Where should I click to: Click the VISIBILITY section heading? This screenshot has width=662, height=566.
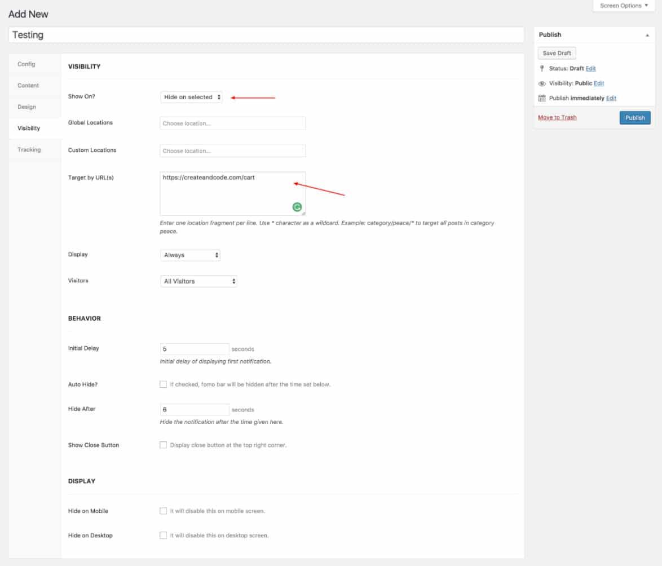point(85,67)
